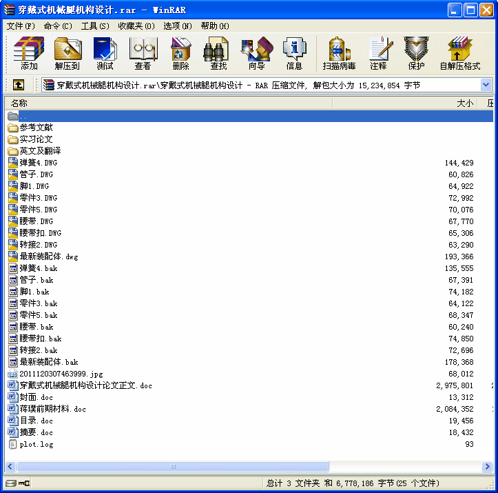The width and height of the screenshot is (498, 493).
Task: Select the 参考文献 folder
Action: click(30, 128)
